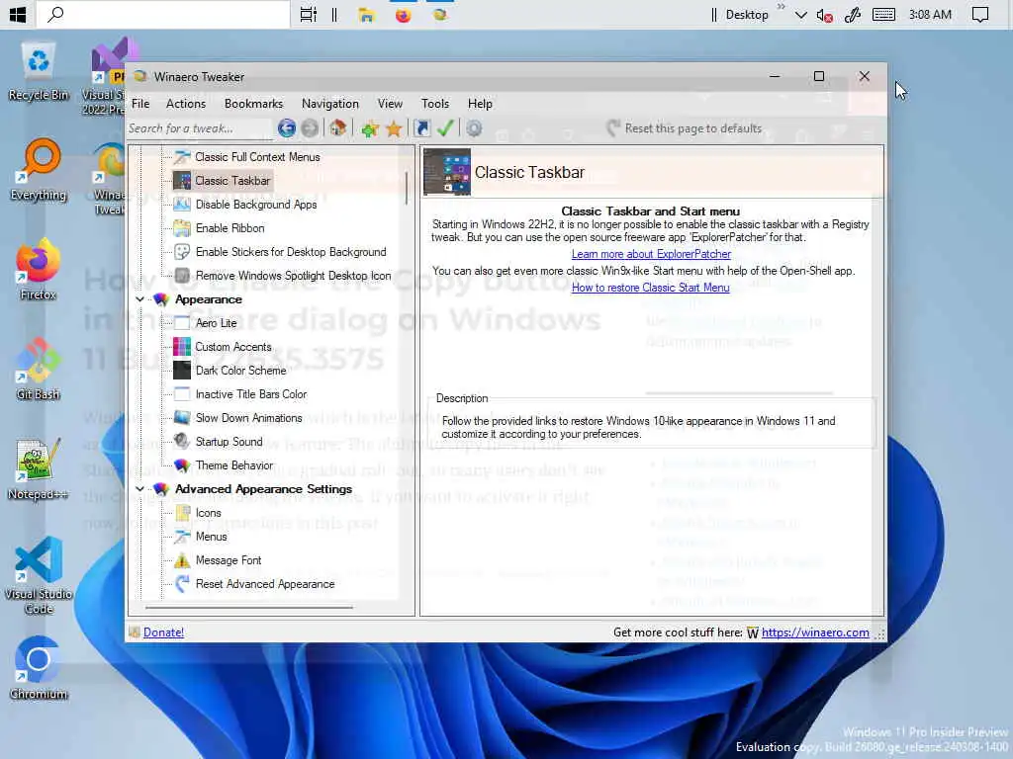Open How to restore Classic Start Menu link

click(651, 288)
